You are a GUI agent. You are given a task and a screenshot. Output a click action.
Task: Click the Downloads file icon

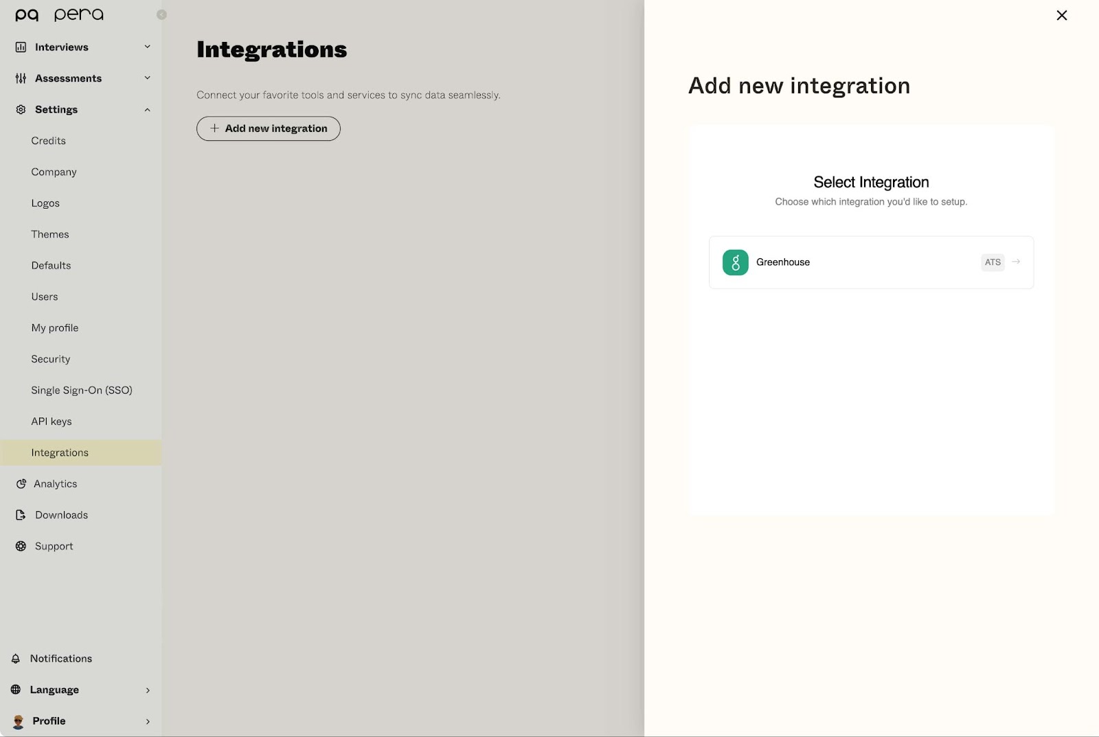pyautogui.click(x=21, y=515)
